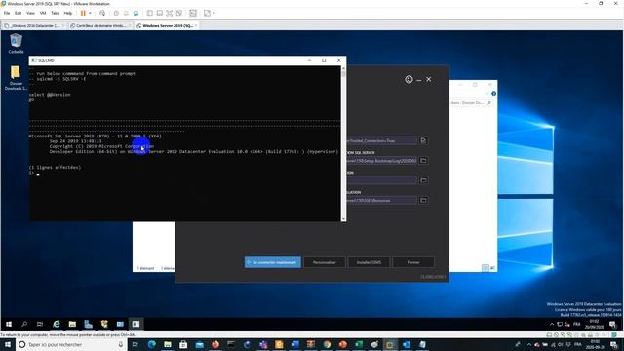Open the VMware Help menu
Screen dimensions: 624x351
pyautogui.click(x=68, y=13)
